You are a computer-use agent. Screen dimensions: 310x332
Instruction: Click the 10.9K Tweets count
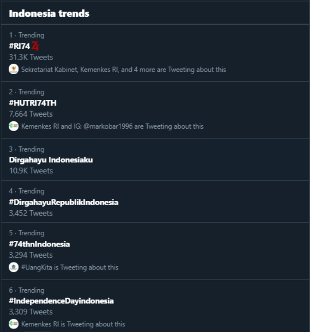pyautogui.click(x=31, y=171)
